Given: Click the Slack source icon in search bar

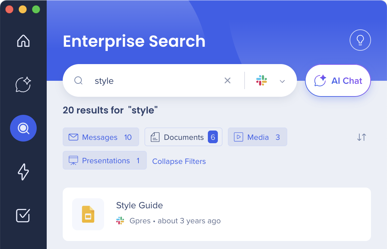Looking at the screenshot, I should click(x=261, y=80).
